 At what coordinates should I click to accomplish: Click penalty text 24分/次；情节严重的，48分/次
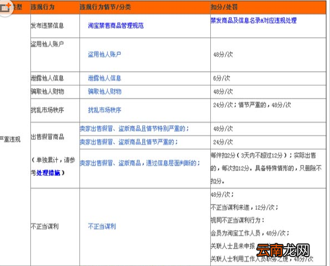tap(252, 105)
